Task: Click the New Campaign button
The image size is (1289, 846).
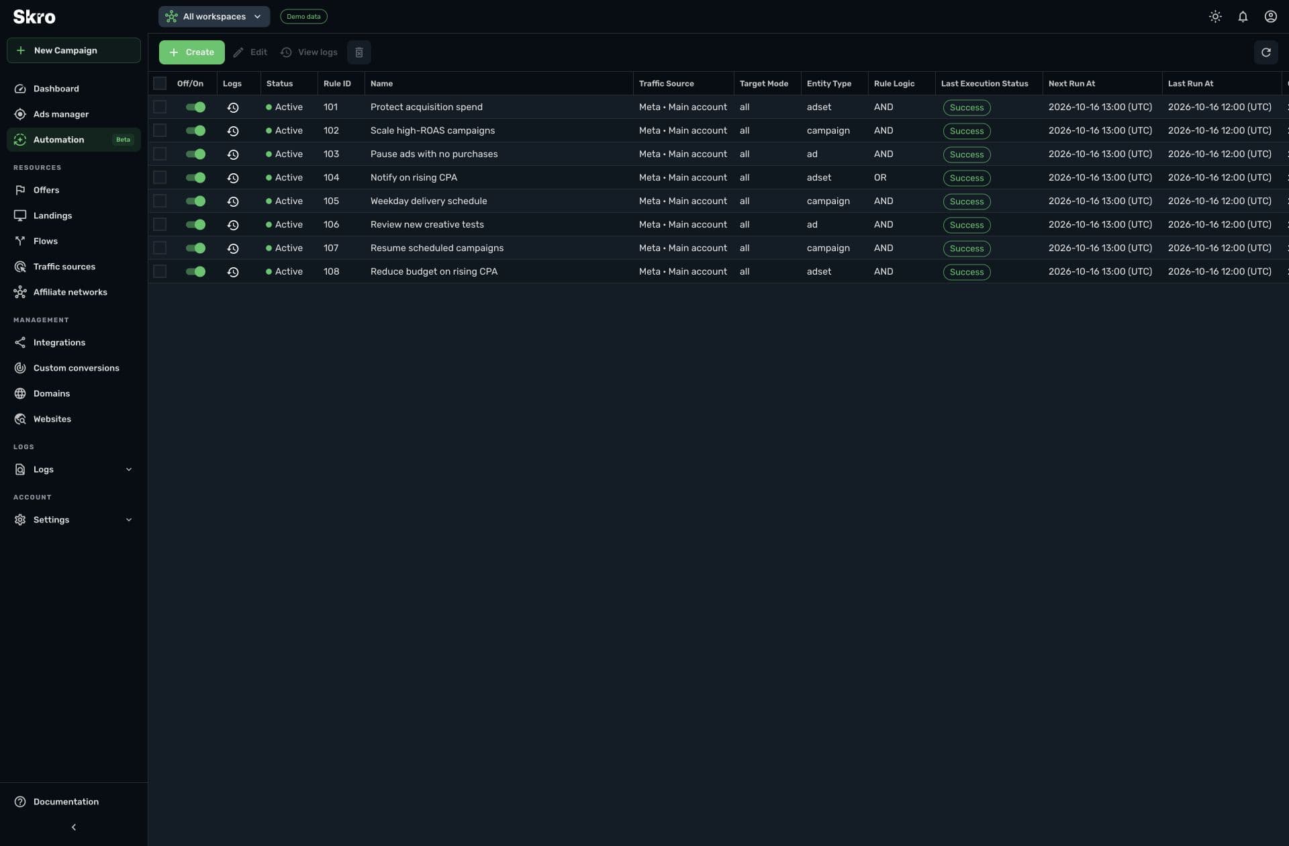Action: [74, 50]
